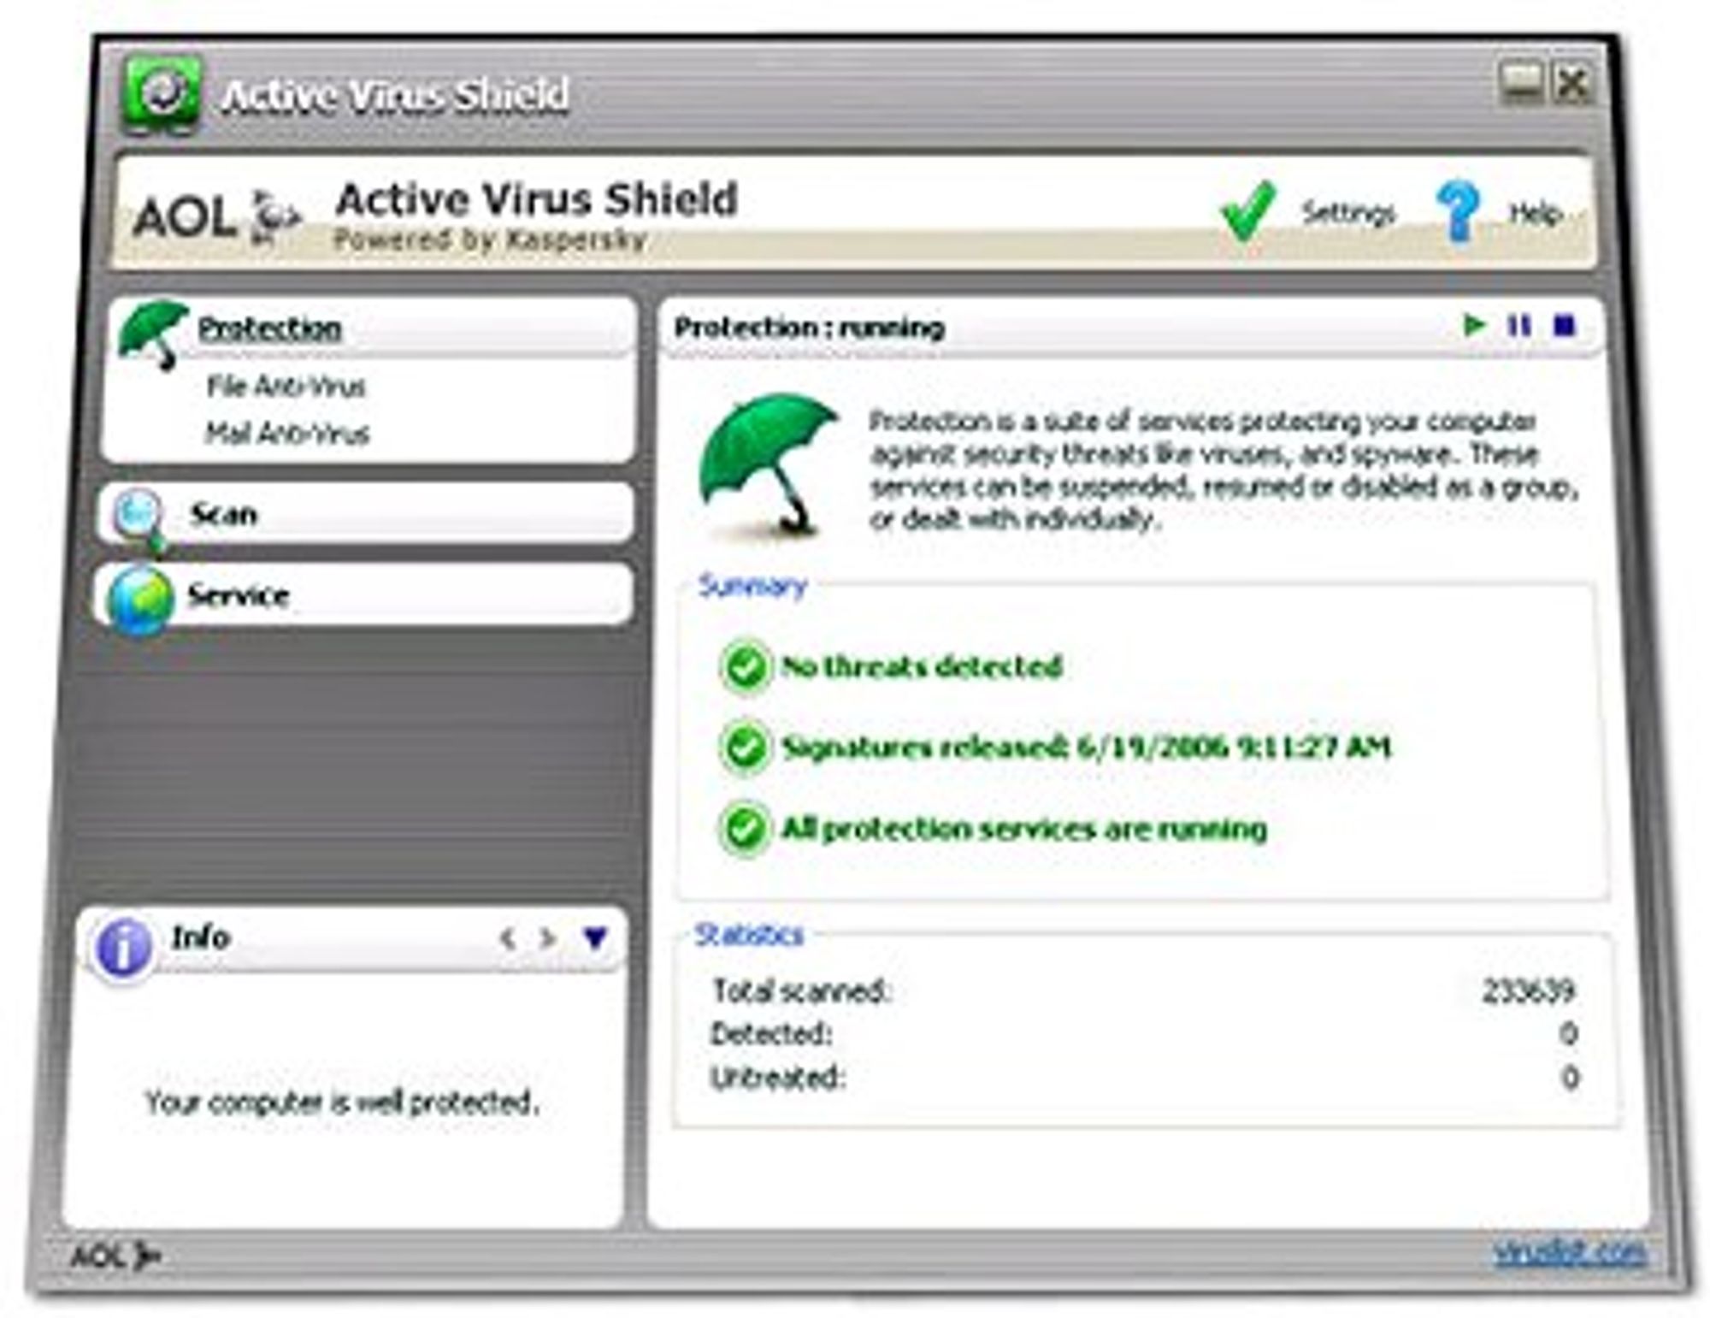Click Your computer is well protected message

(x=342, y=1102)
